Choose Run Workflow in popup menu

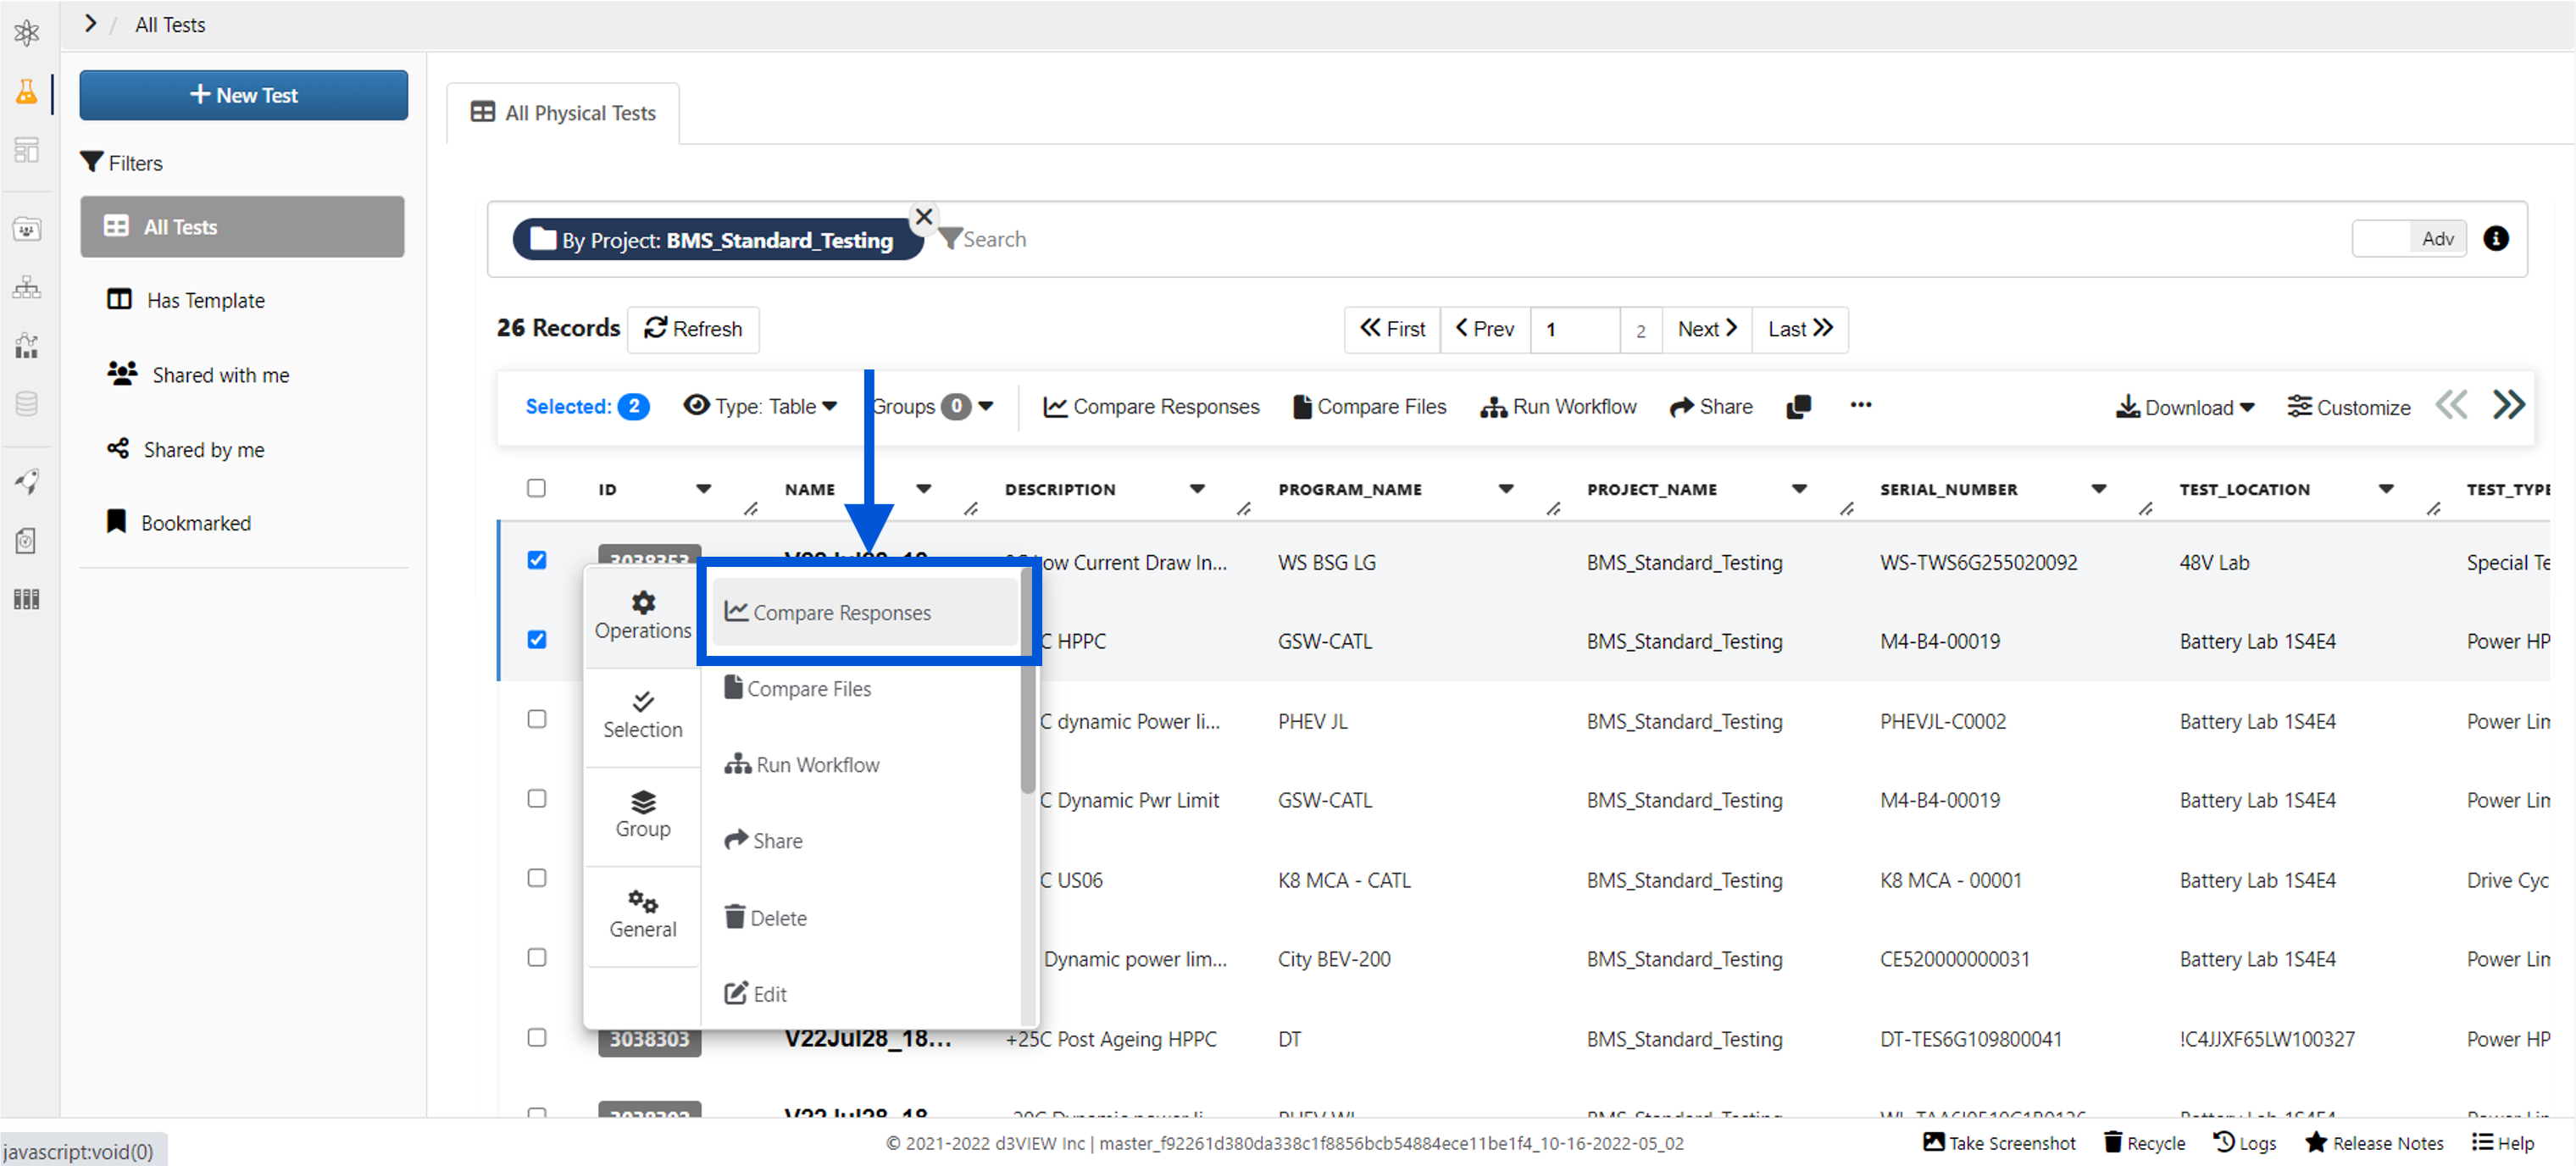802,764
